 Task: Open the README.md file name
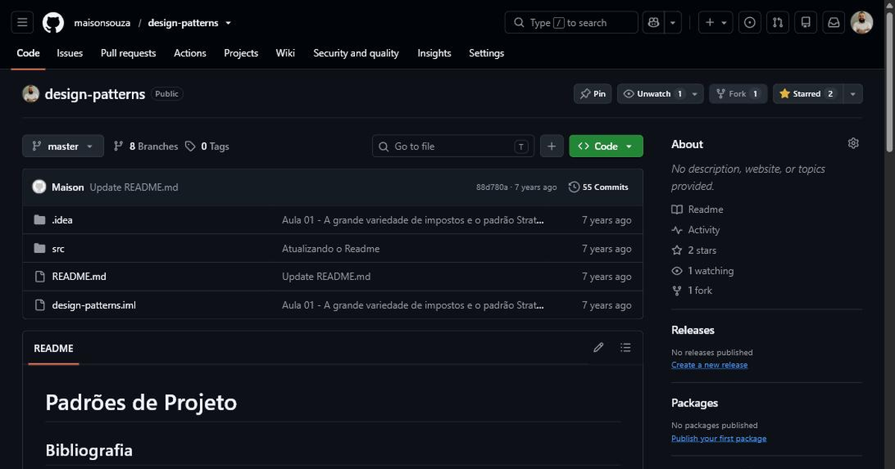79,276
